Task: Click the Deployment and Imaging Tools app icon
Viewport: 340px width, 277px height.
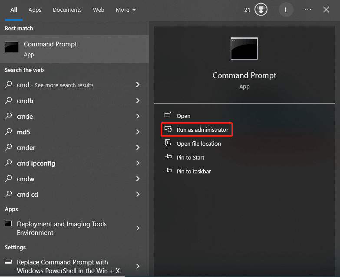Action: pyautogui.click(x=8, y=224)
